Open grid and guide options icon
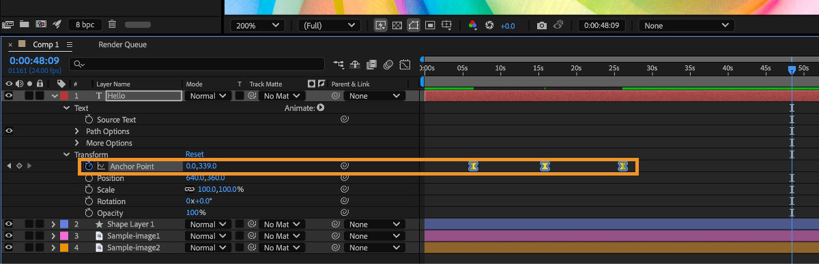The image size is (819, 264). [x=446, y=25]
